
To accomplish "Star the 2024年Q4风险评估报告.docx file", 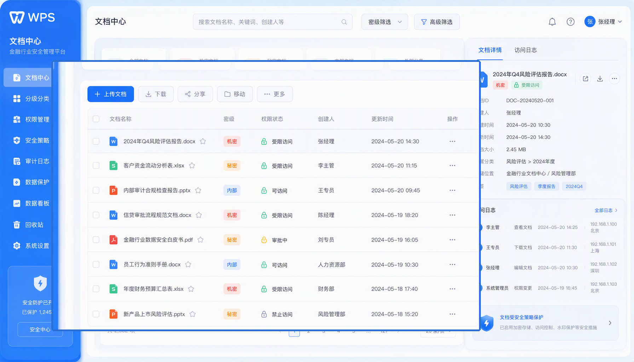I will point(203,141).
